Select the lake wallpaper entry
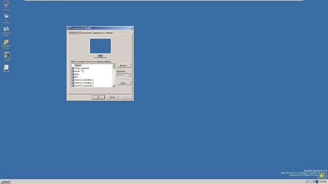 tap(76, 77)
